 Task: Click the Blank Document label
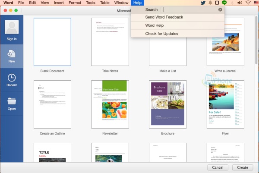52,71
